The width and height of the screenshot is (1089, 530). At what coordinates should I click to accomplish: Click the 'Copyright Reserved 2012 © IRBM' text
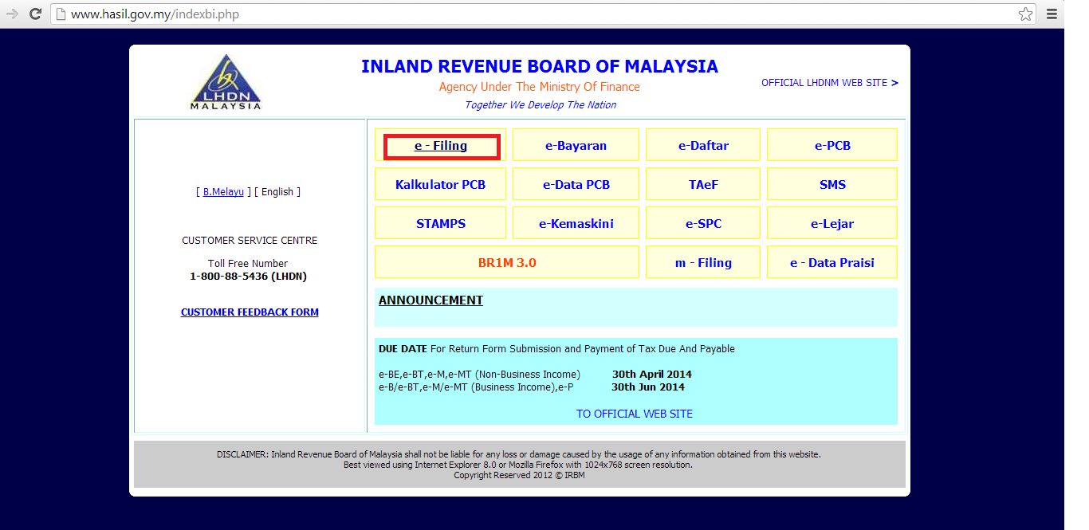tap(519, 475)
